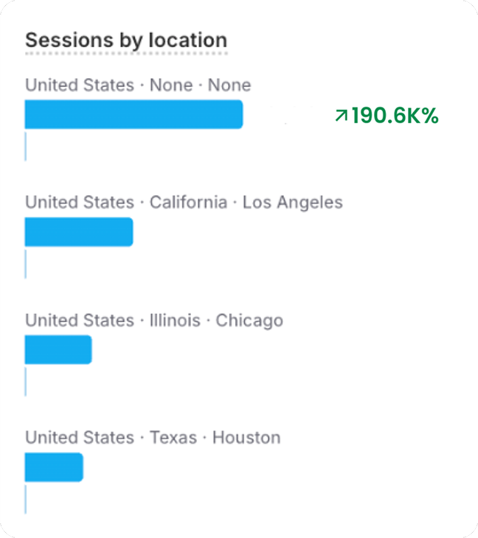
Task: Select the blue Los Angeles sessions bar
Action: [x=79, y=232]
